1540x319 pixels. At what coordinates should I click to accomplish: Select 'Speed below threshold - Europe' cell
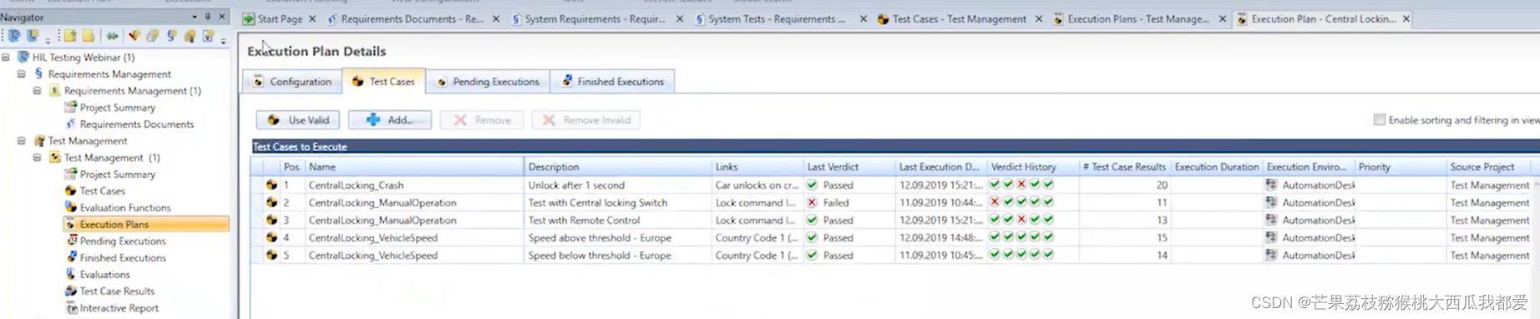point(617,256)
